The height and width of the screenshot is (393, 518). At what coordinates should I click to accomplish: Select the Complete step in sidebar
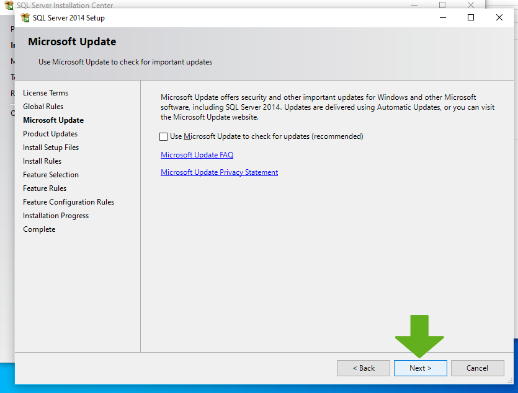[x=39, y=229]
